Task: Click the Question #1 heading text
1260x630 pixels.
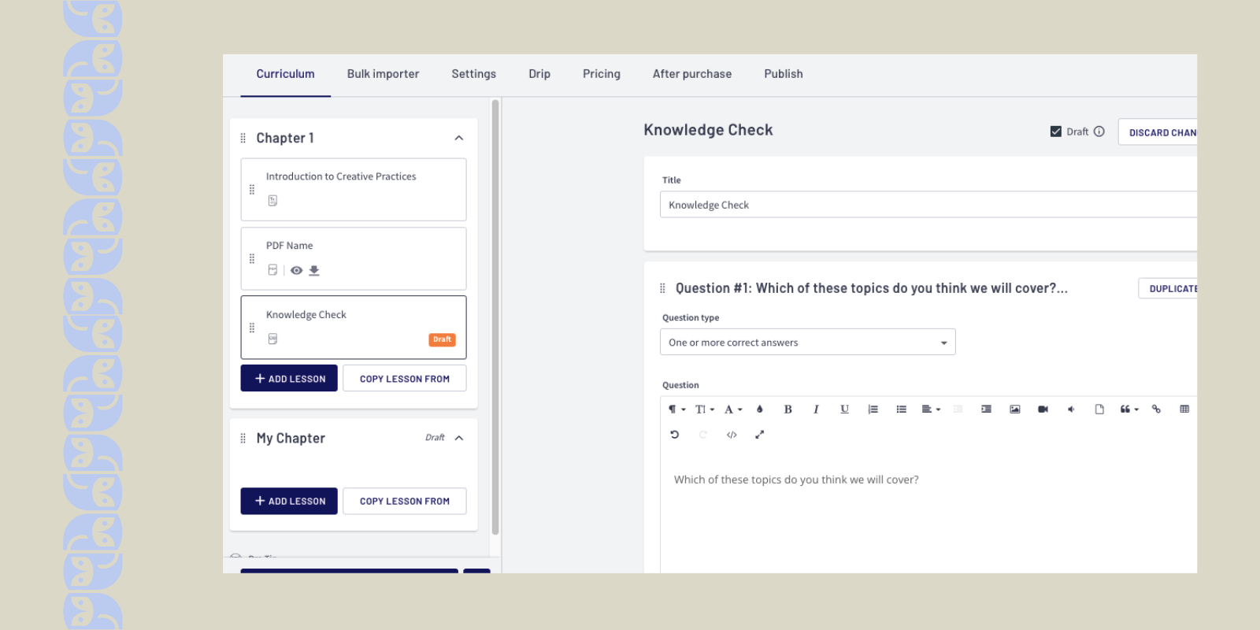Action: (x=872, y=288)
